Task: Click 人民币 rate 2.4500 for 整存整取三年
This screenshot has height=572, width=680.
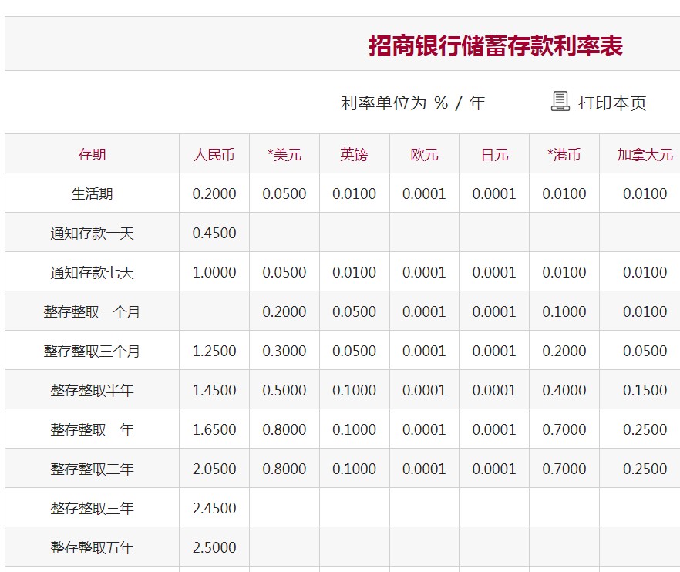Action: pyautogui.click(x=214, y=508)
